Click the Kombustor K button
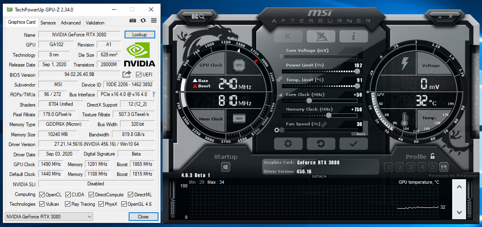Image resolution: width=482 pixels, height=227 pixels. [x=288, y=37]
